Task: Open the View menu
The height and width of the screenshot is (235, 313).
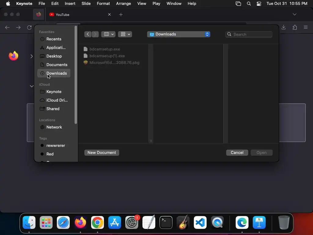Action: coord(142,4)
